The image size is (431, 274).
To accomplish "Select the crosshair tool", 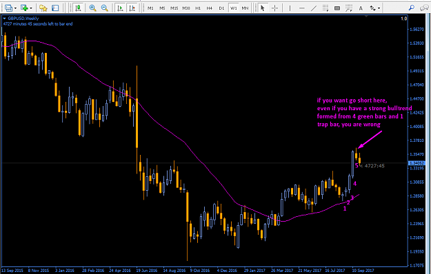I will 274,8.
